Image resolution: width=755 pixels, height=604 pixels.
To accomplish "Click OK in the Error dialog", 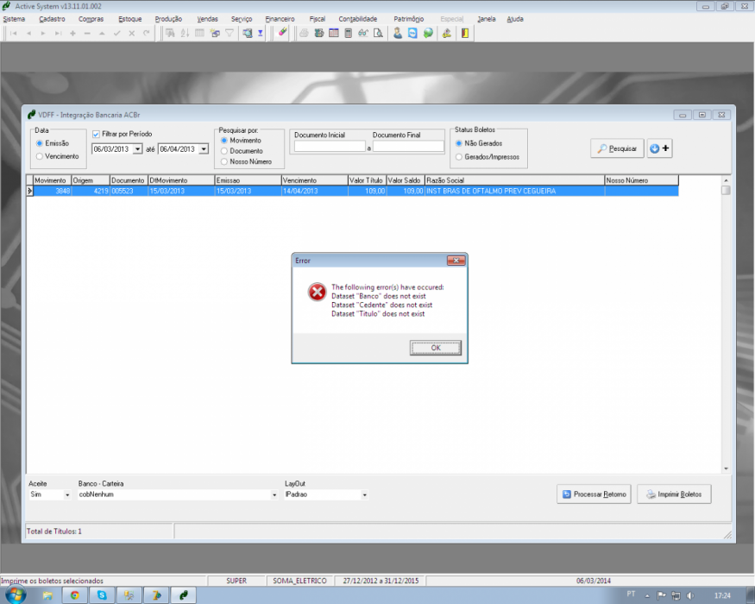I will [x=435, y=348].
